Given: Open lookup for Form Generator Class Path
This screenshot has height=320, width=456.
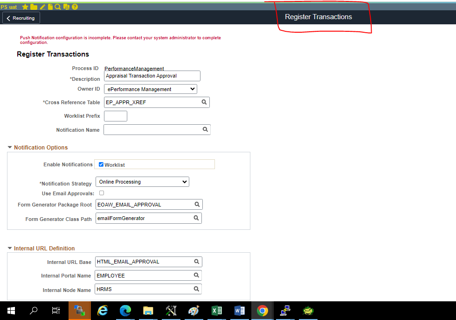Looking at the screenshot, I should (196, 218).
